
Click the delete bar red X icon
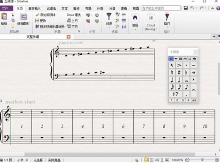(x=88, y=21)
